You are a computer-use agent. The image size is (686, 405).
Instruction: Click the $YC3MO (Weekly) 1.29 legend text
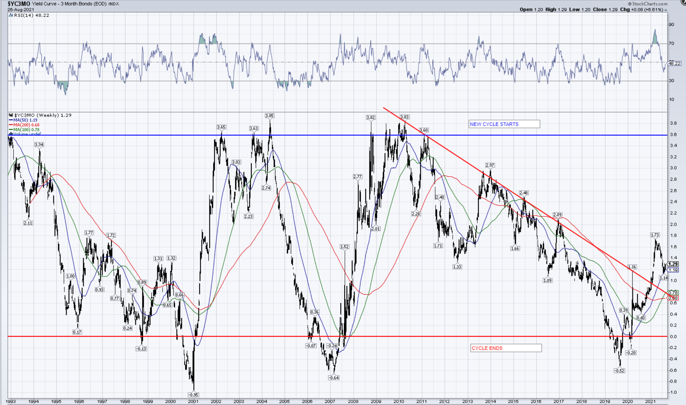coord(43,115)
